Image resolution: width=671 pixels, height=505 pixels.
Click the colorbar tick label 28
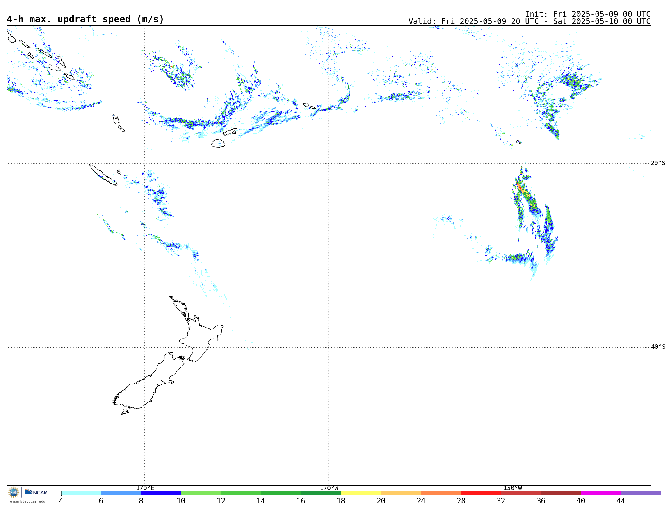point(461,501)
